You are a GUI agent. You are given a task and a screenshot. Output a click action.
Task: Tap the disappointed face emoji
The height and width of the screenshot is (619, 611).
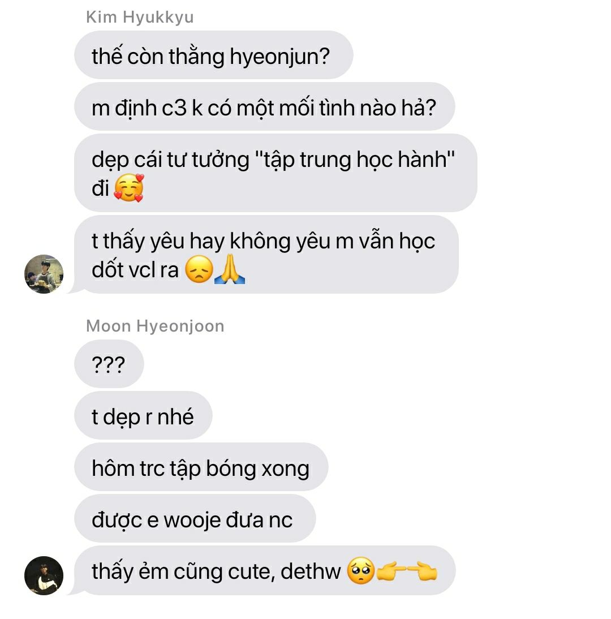click(199, 269)
